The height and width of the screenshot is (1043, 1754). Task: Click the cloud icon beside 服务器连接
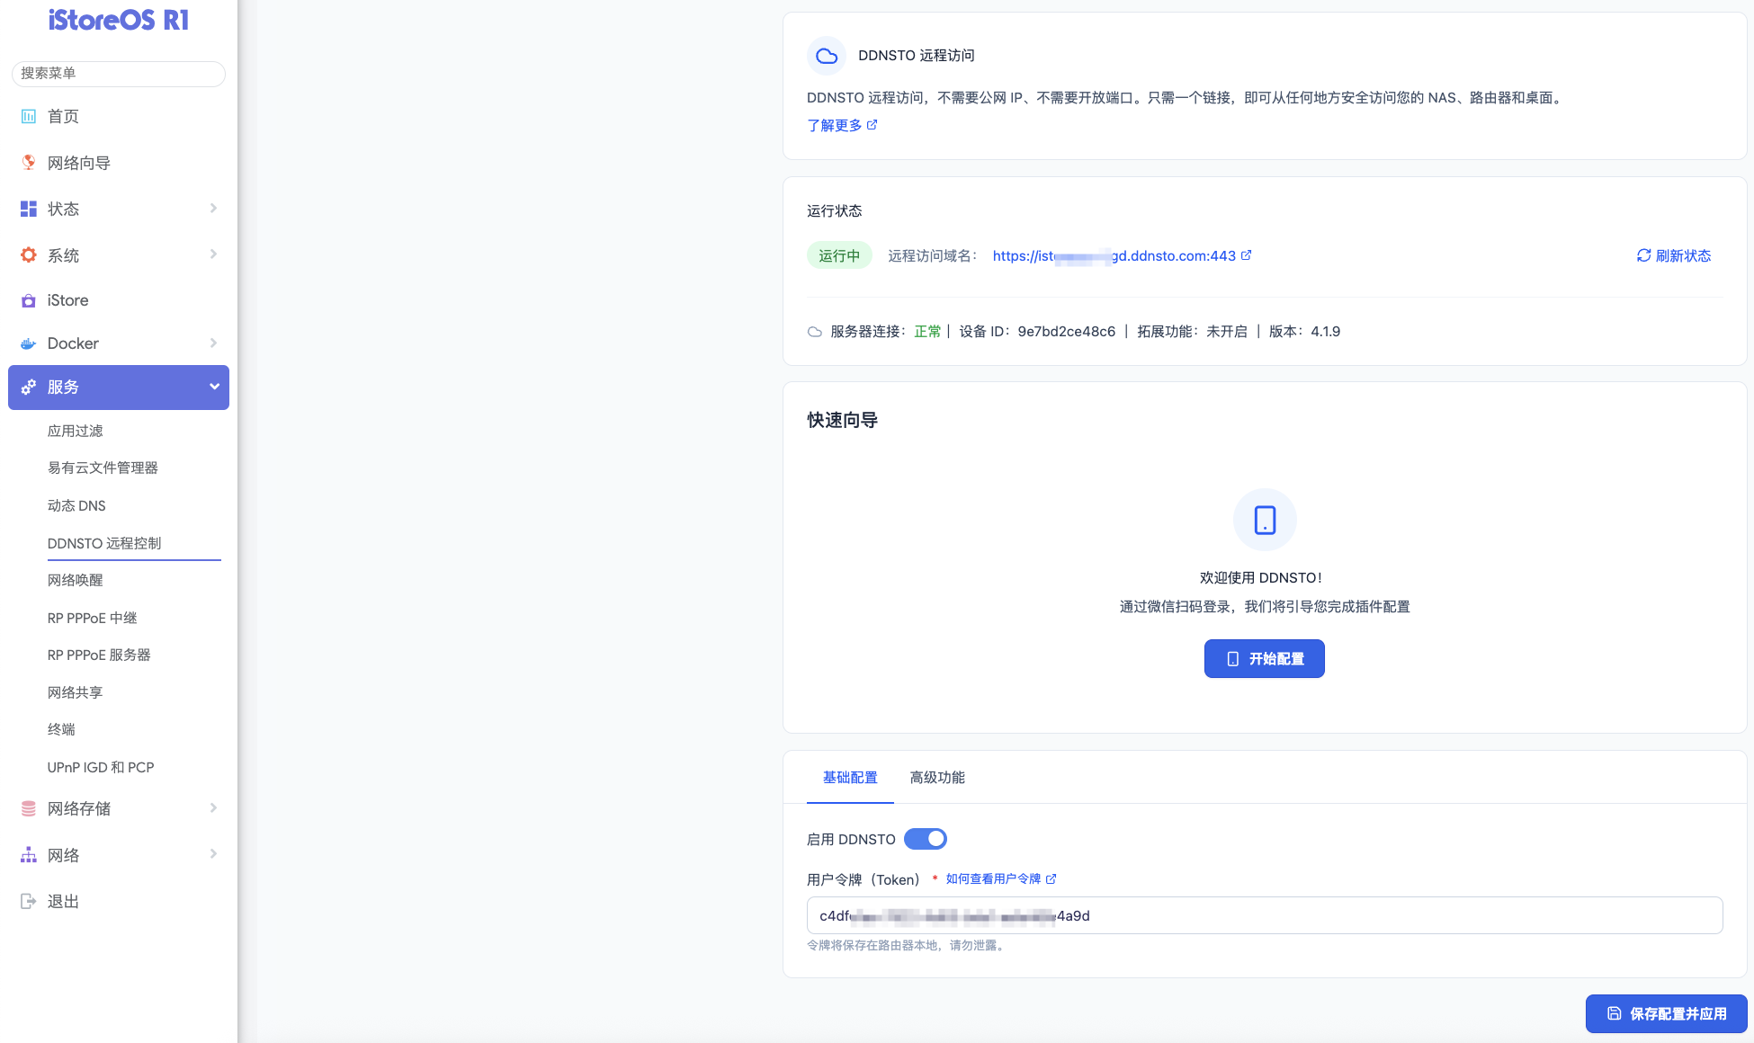tap(815, 332)
